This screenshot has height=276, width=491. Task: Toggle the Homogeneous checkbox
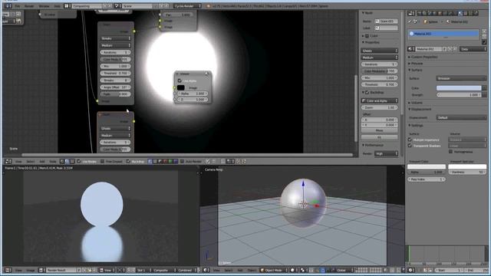coord(451,152)
